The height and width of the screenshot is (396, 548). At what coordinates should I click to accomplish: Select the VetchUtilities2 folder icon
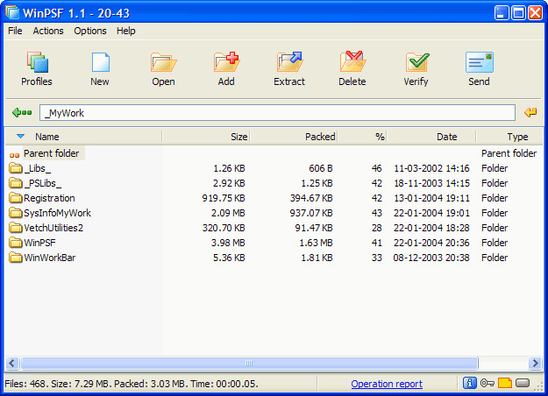point(16,228)
